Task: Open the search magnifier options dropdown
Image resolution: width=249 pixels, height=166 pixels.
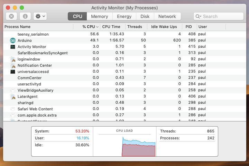Action: 199,16
